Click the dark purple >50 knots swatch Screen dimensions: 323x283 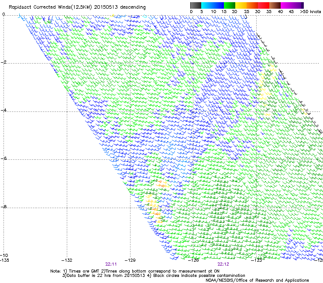302,5
